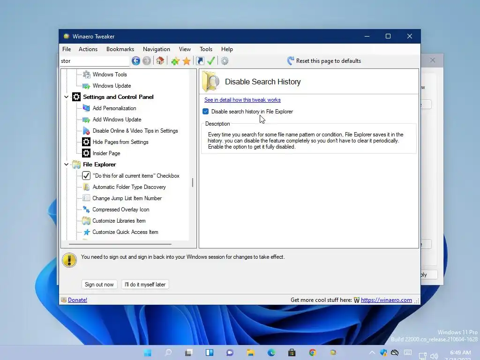Screen dimensions: 480x360
Task: Open Task View on taskbar
Action: click(x=188, y=352)
